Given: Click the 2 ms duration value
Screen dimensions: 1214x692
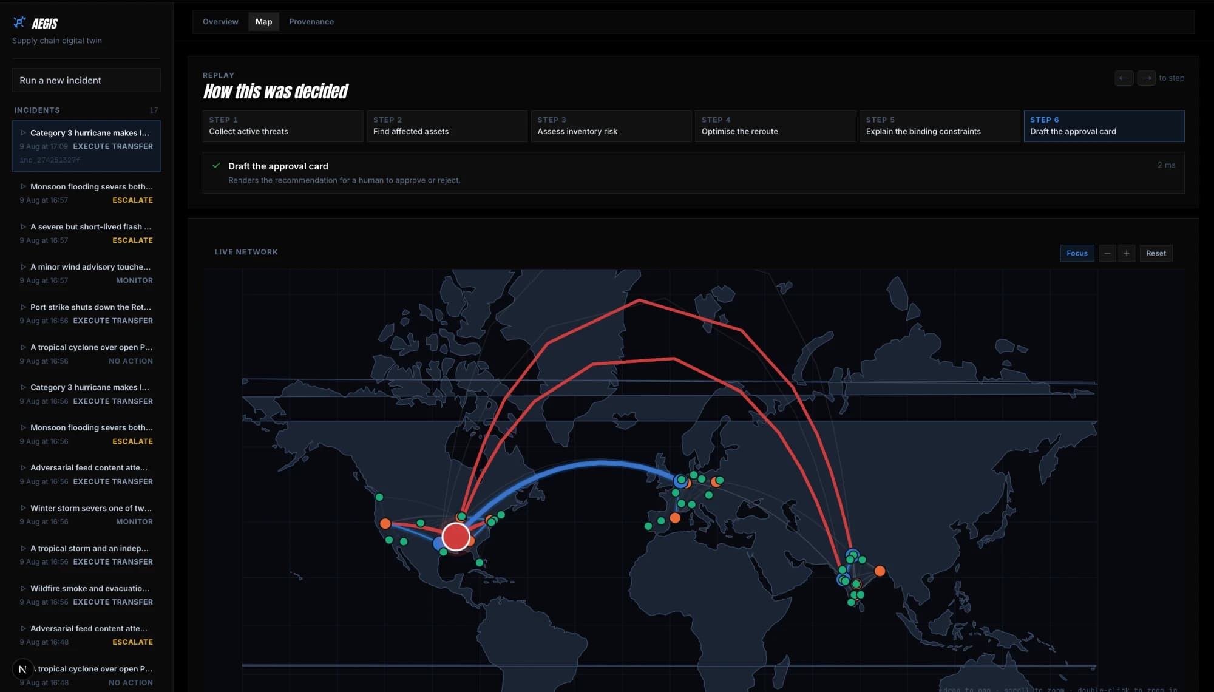Looking at the screenshot, I should pyautogui.click(x=1166, y=165).
